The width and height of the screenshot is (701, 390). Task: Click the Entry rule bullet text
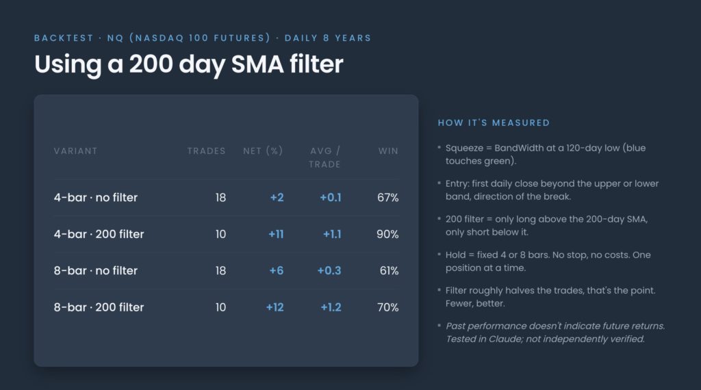(x=552, y=190)
